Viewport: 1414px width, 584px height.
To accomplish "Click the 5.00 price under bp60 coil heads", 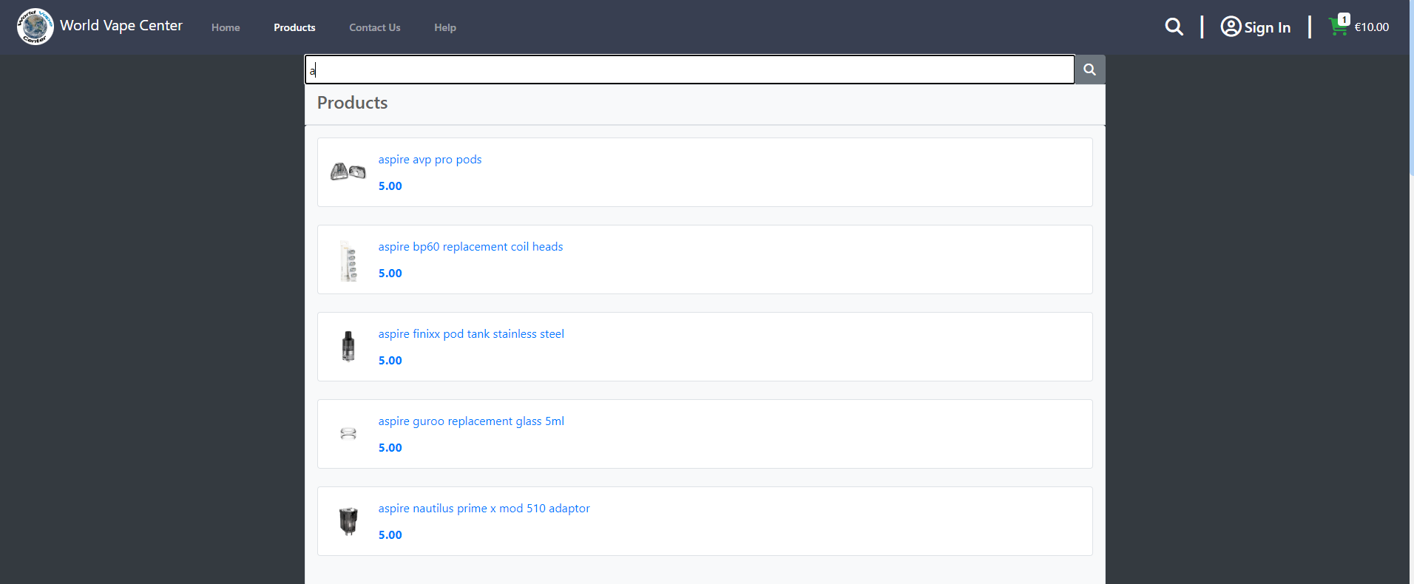I will [390, 274].
